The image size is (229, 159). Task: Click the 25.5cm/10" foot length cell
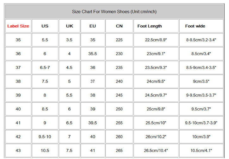click(156, 123)
